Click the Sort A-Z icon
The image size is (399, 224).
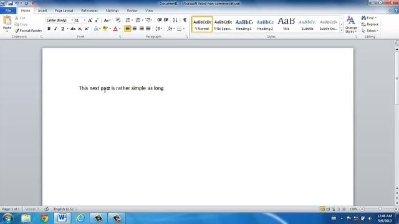pyautogui.click(x=175, y=20)
